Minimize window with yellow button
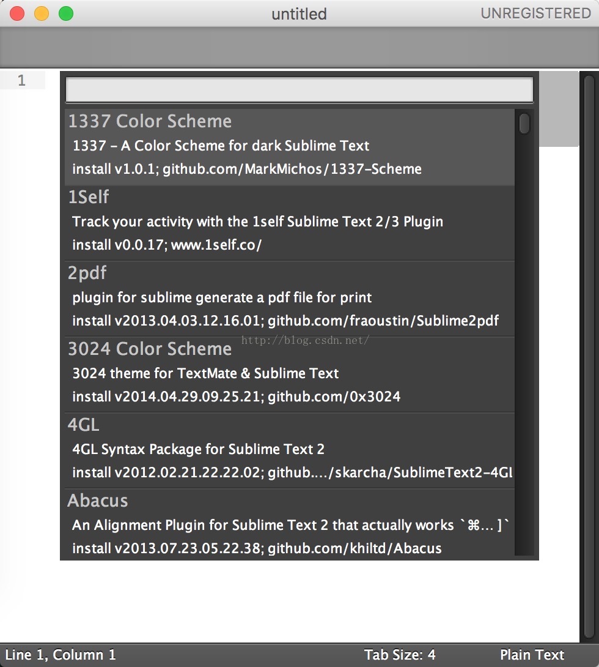 [x=41, y=13]
